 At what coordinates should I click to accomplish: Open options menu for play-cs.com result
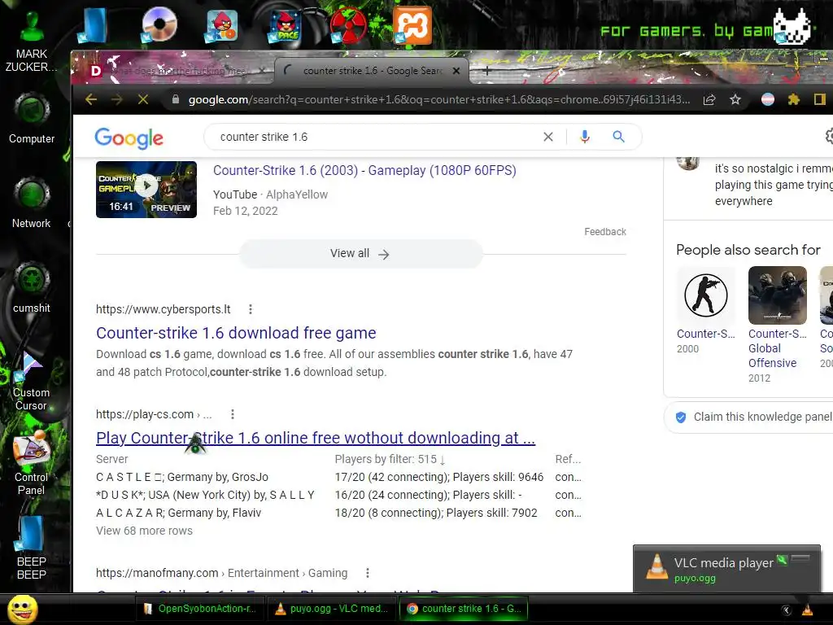pos(232,414)
